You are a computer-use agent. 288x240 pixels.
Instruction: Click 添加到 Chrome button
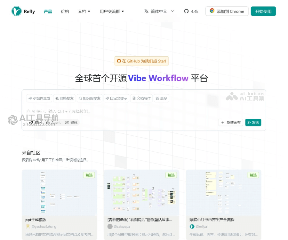[x=227, y=11]
